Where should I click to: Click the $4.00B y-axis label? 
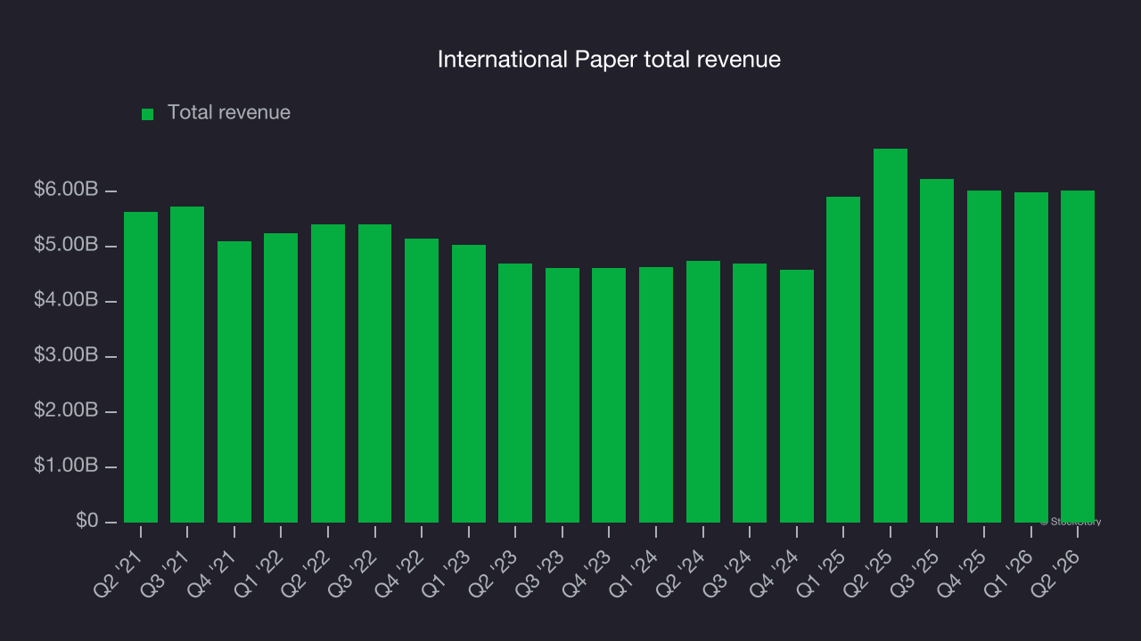coord(66,300)
